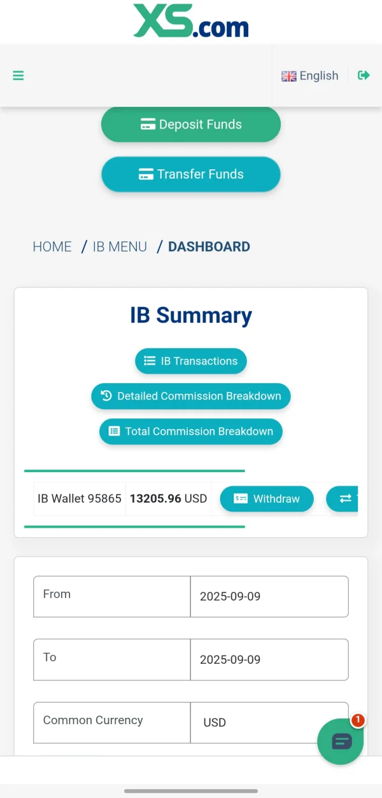Open the live chat bubble

(x=341, y=741)
